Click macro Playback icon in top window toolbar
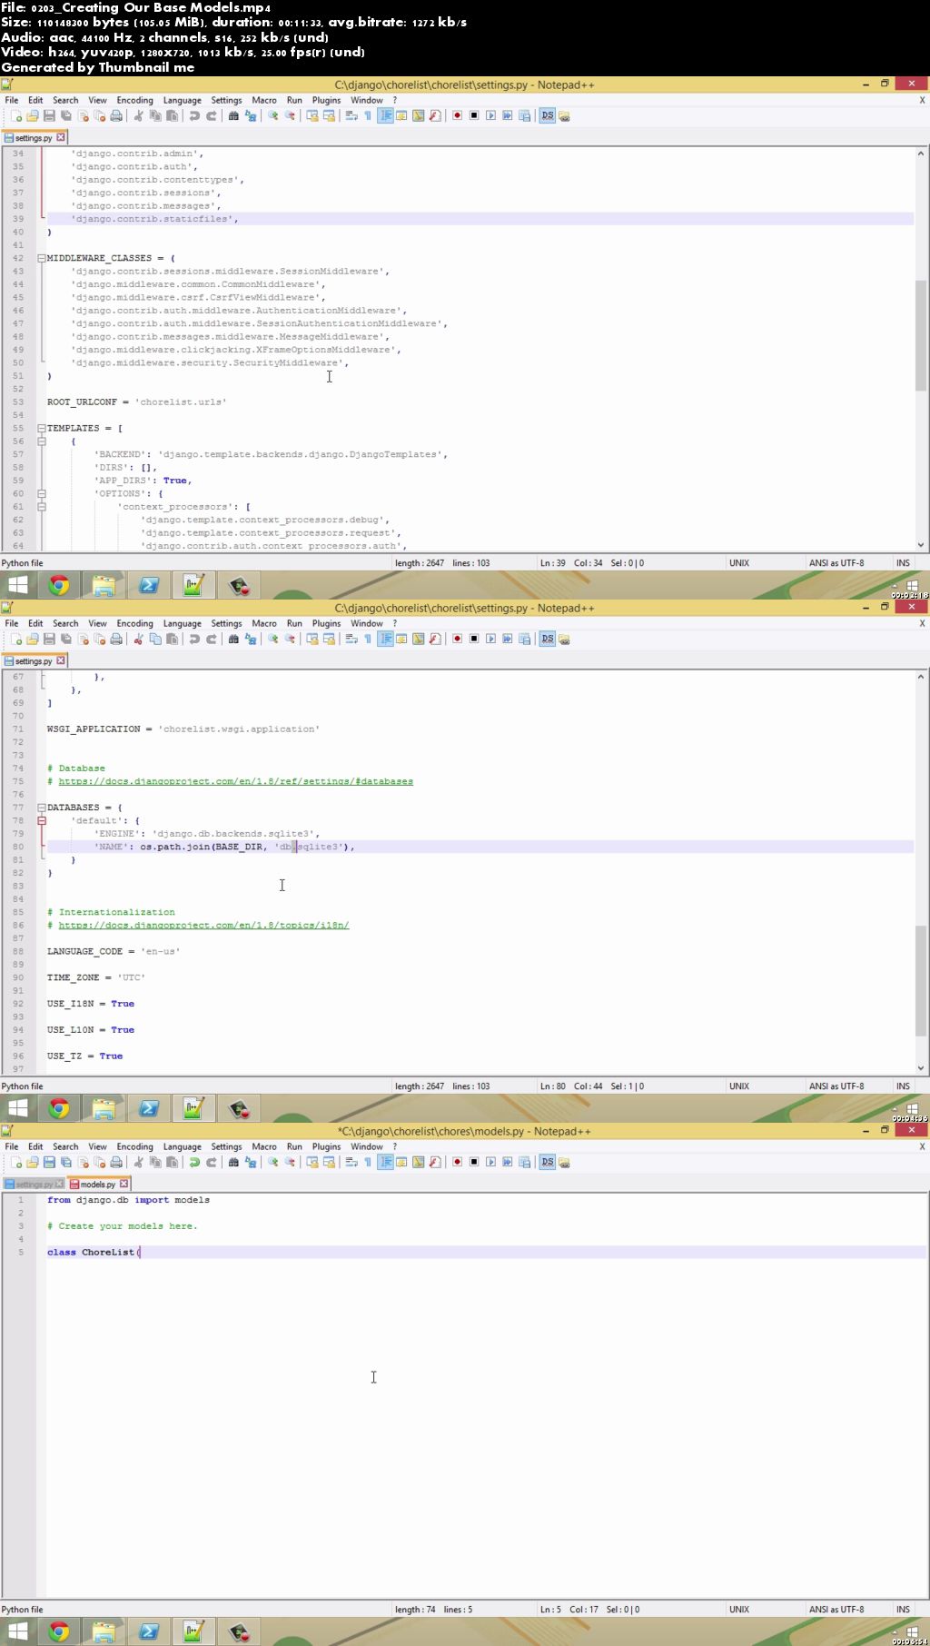This screenshot has height=1646, width=930. [490, 116]
